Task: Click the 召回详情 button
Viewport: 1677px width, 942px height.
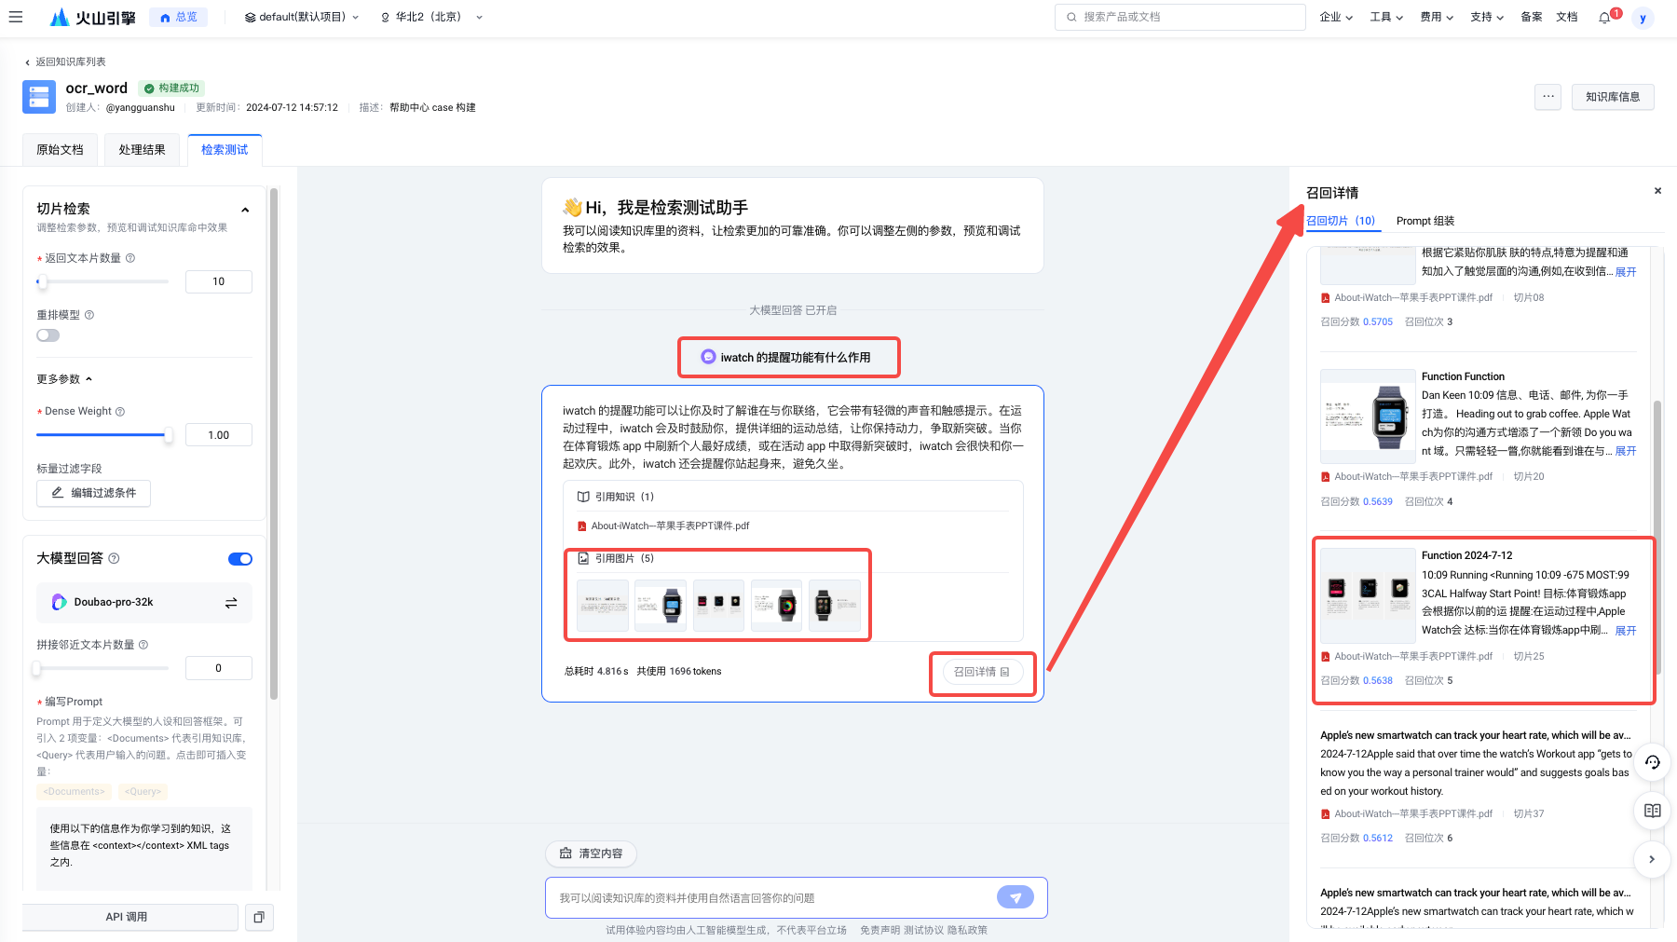Action: pyautogui.click(x=982, y=672)
